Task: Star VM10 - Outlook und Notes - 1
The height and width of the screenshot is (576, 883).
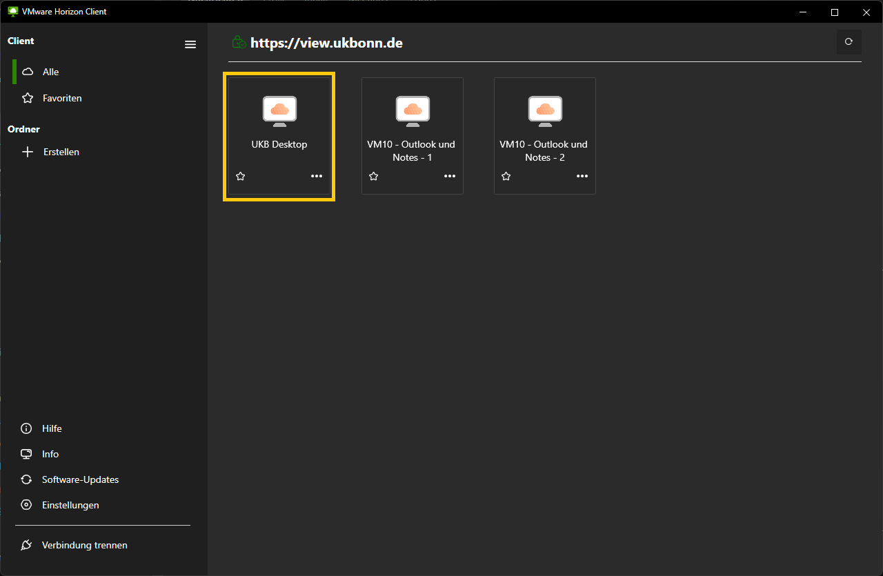Action: pos(374,176)
